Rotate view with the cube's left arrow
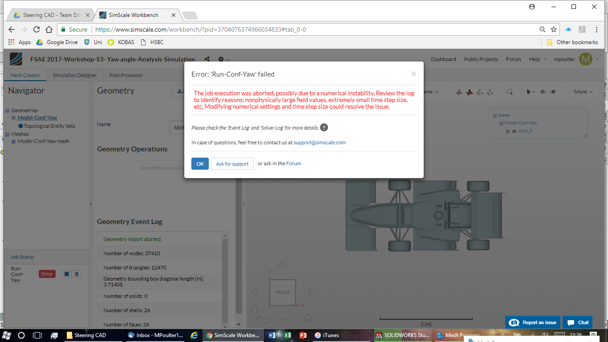Screen dimensions: 608x342 (x=255, y=293)
